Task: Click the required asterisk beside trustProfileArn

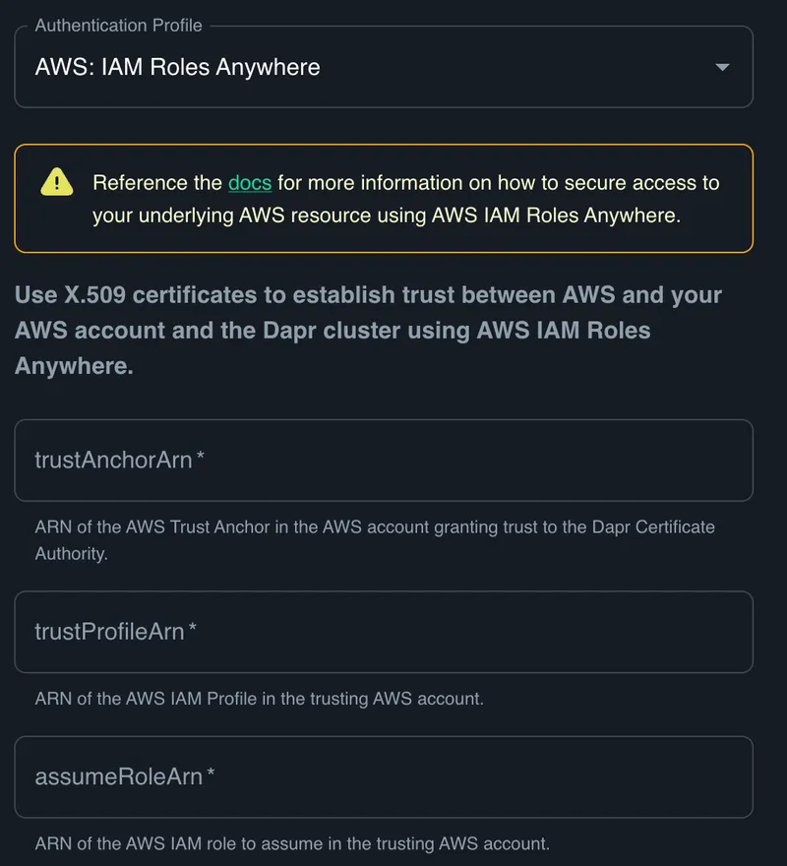Action: pyautogui.click(x=193, y=631)
